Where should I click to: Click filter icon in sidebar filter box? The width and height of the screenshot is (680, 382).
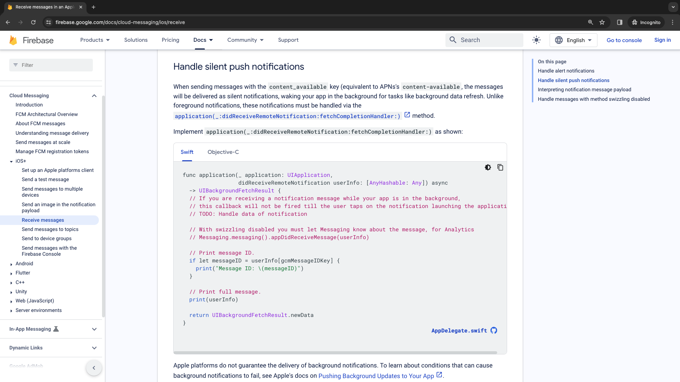point(16,65)
